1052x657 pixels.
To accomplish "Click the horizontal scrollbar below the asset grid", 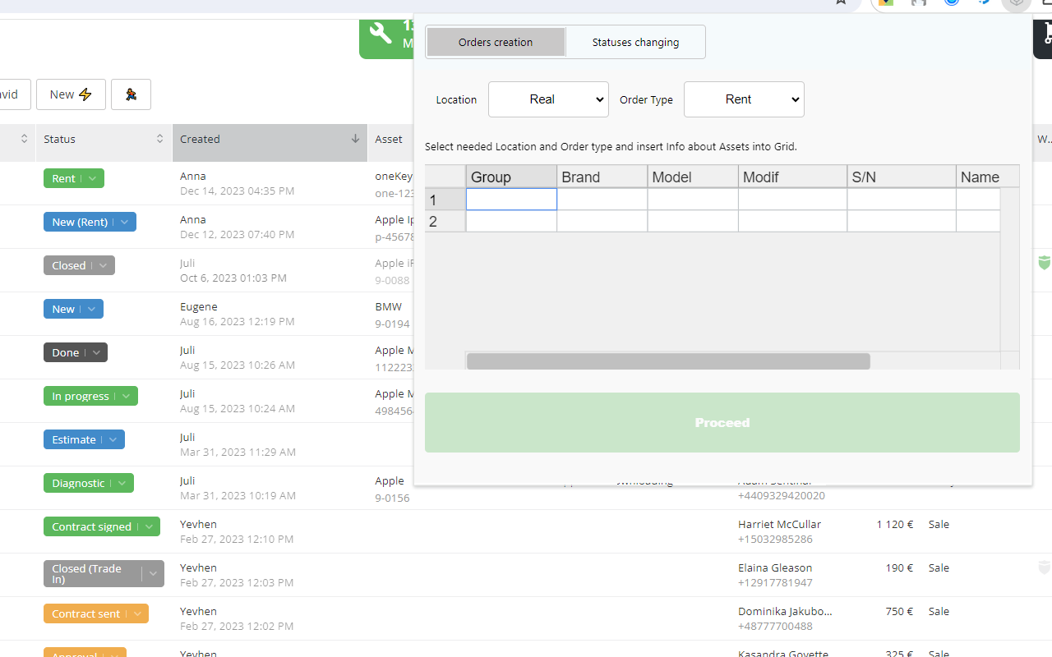I will pyautogui.click(x=668, y=361).
